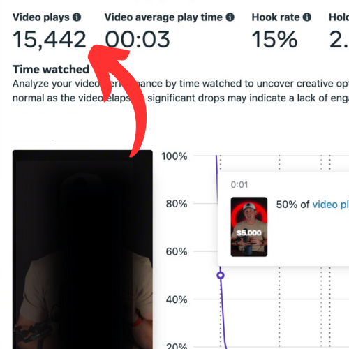Click the $5.000 thumbnail in tooltip
This screenshot has width=349, height=349.
pos(249,227)
